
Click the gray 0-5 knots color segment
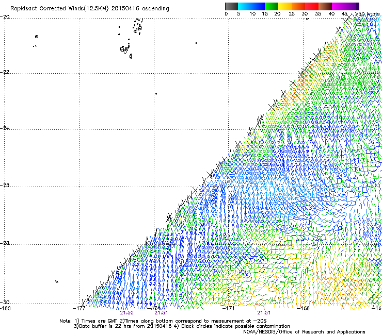[x=231, y=6]
